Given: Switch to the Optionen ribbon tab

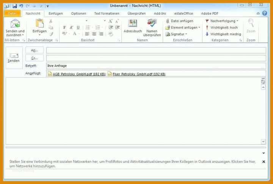Looking at the screenshot, I should 78,14.
